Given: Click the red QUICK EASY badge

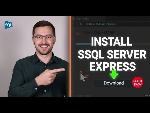Looking at the screenshot, I should pyautogui.click(x=137, y=82).
